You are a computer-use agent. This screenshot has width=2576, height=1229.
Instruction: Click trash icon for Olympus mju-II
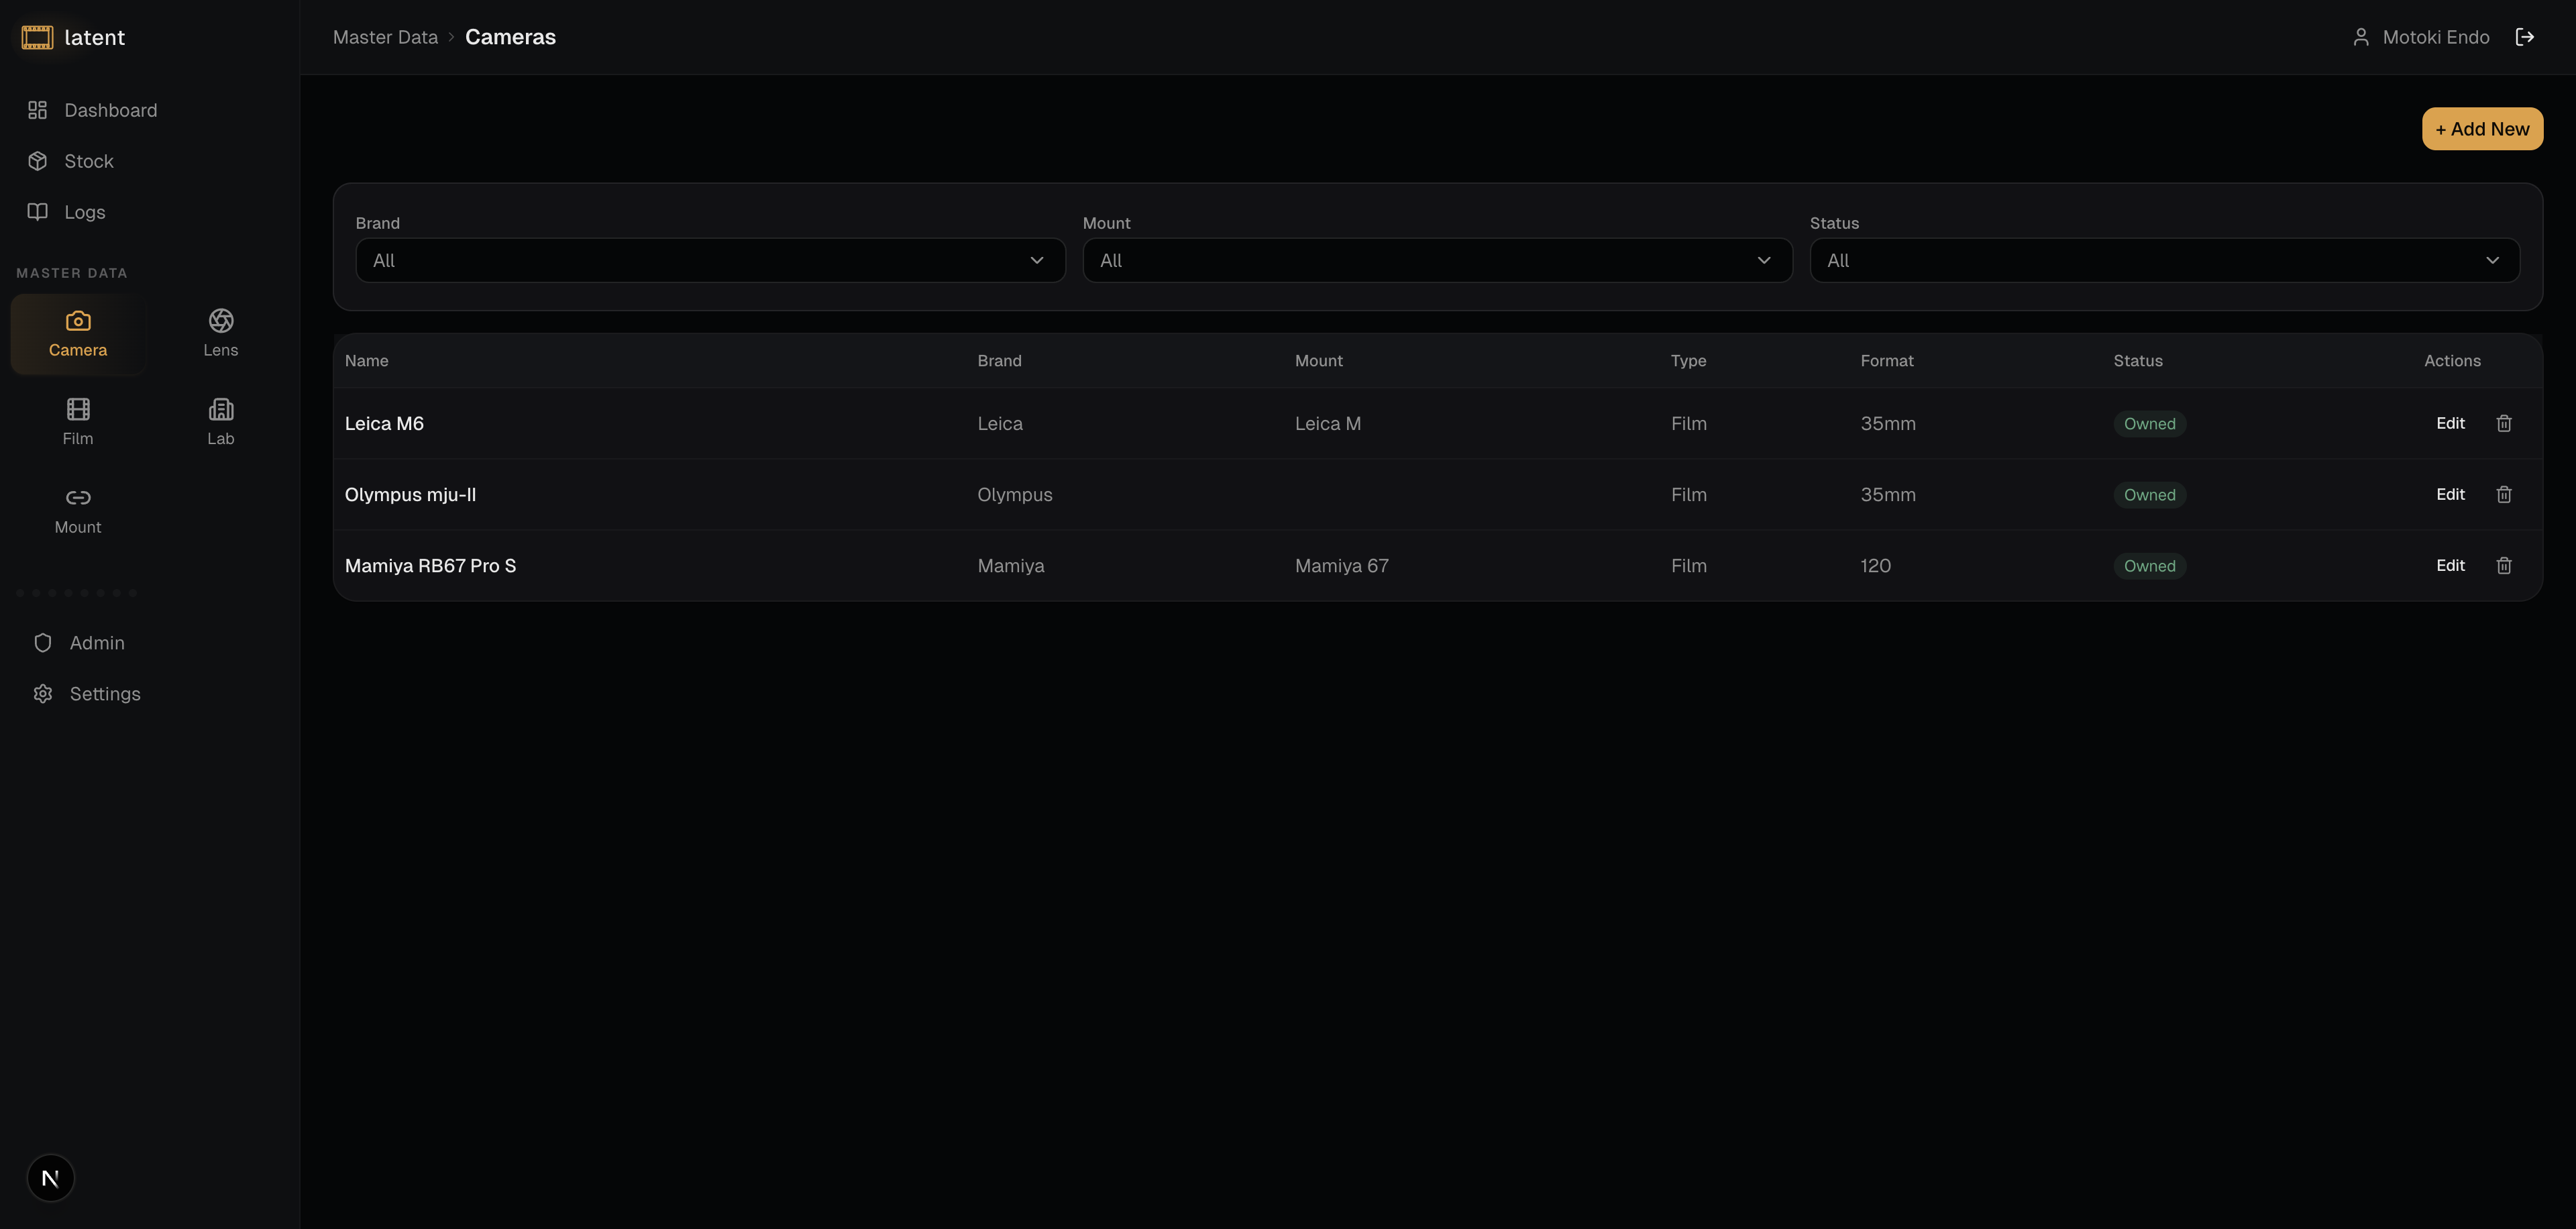tap(2503, 494)
